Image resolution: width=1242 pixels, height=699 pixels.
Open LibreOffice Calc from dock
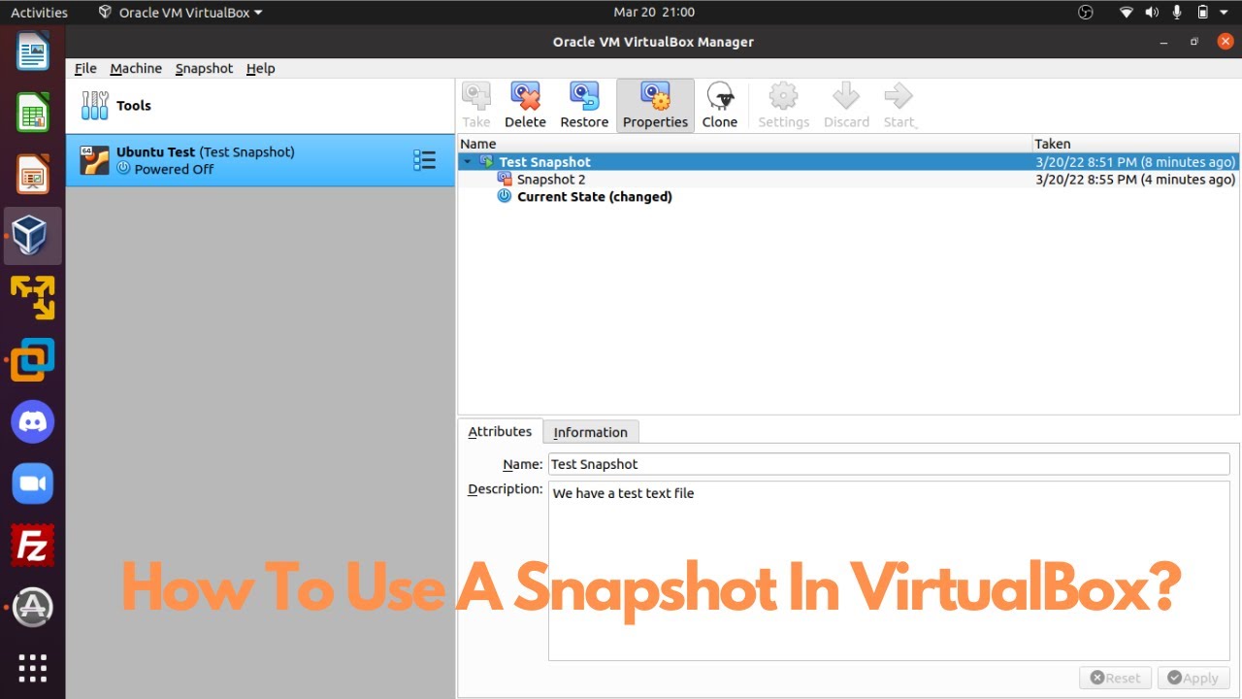[x=33, y=112]
